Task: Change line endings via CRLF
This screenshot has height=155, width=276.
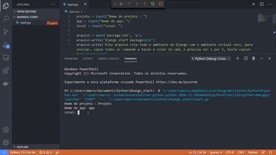Action: click(x=241, y=152)
